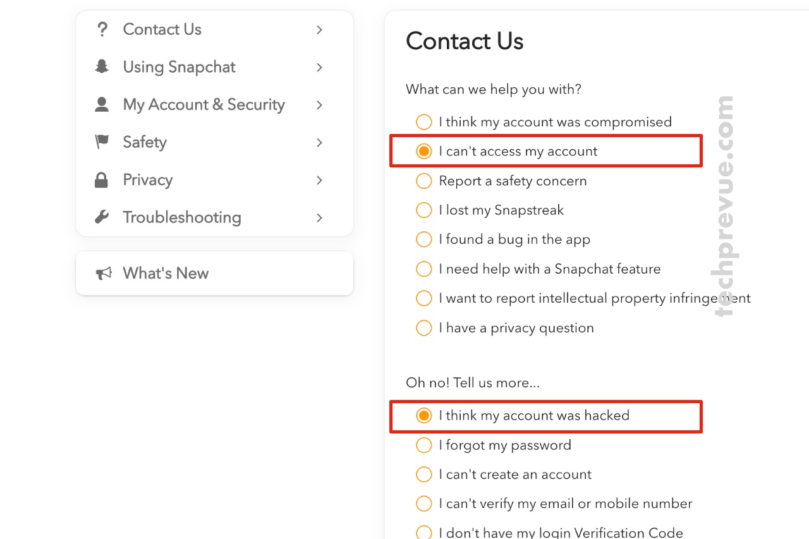
Task: Click the flag icon next to Safety
Action: pos(102,142)
